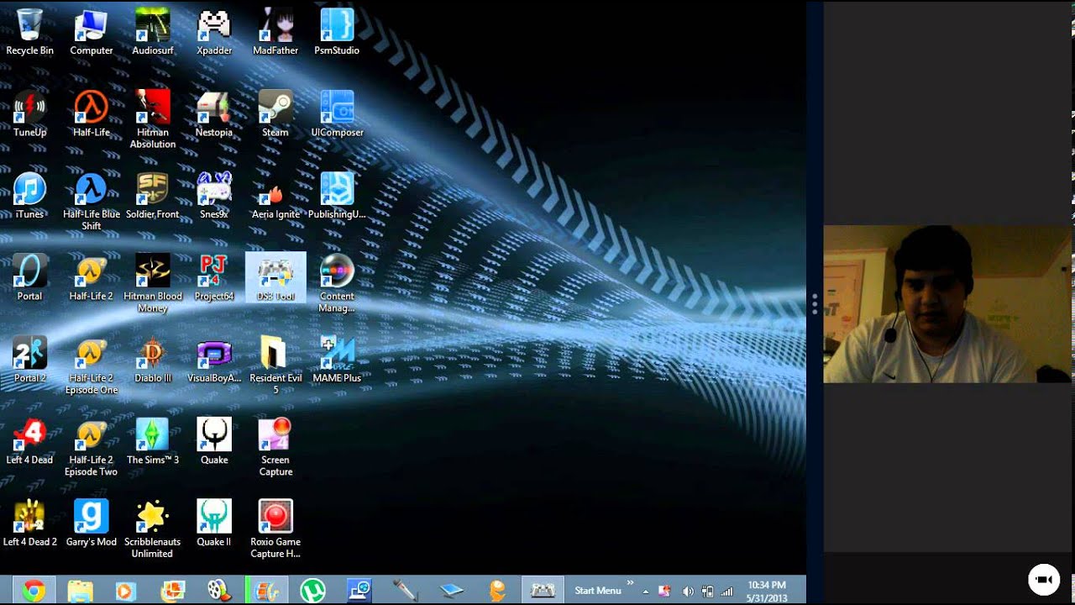
Task: Toggle the camera button in side panel
Action: coord(1044,580)
